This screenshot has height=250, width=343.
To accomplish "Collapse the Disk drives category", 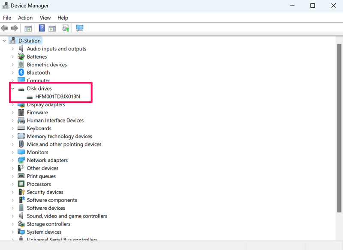I will pos(12,89).
